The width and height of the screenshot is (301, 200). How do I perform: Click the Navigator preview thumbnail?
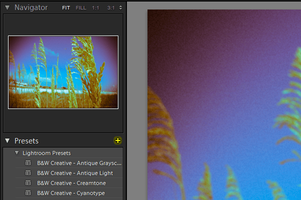(x=63, y=72)
